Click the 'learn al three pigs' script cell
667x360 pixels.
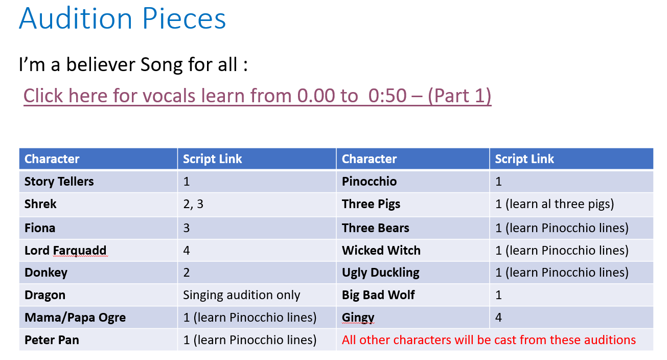coord(571,204)
